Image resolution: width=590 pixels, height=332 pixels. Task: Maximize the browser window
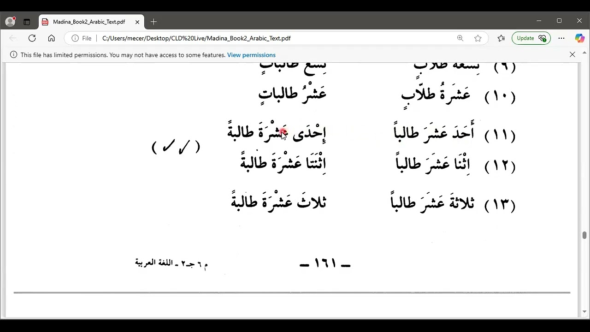(x=559, y=21)
